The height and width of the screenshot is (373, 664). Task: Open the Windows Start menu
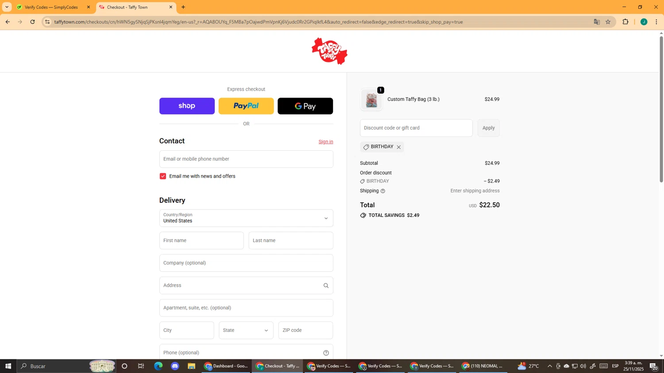click(x=8, y=366)
